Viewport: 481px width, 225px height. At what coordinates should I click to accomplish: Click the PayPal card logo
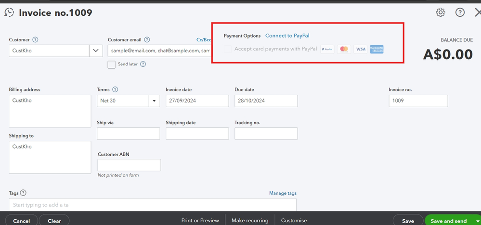[x=327, y=50]
